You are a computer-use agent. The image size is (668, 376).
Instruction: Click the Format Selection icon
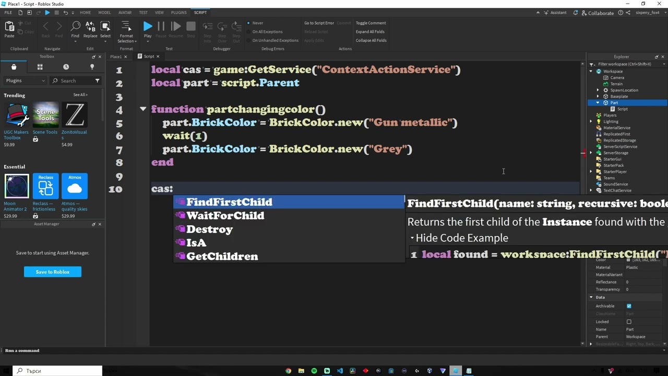(126, 27)
